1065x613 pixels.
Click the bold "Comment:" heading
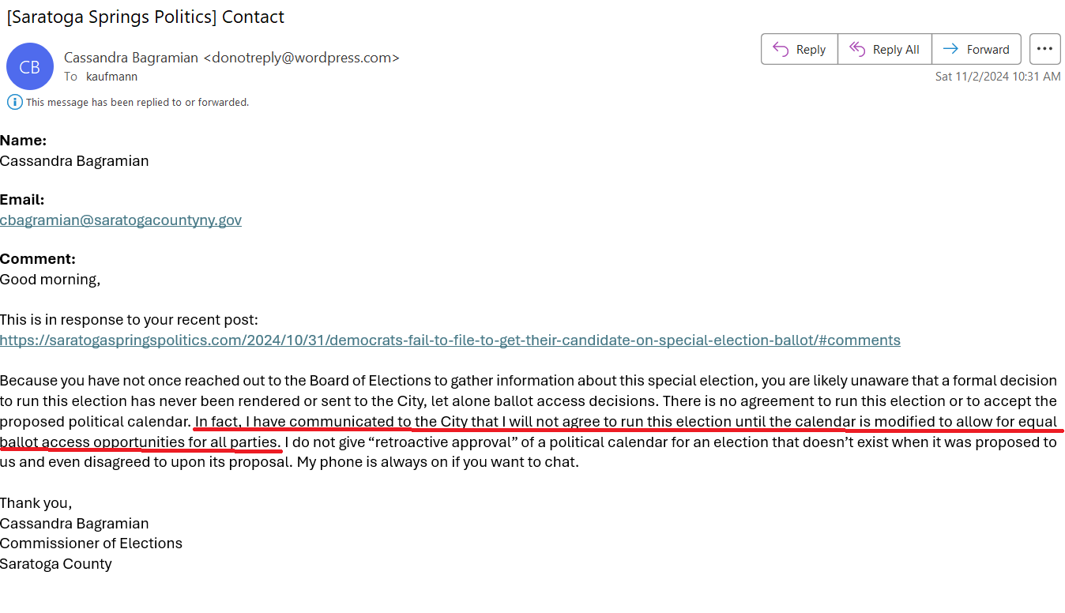click(38, 259)
